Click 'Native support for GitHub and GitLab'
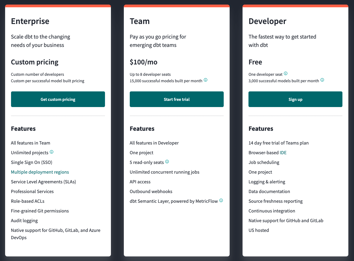 [286, 221]
